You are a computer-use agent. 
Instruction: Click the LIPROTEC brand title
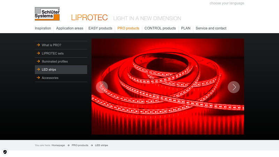[89, 18]
